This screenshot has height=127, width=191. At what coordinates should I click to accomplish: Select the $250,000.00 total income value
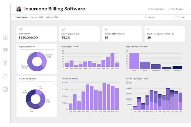point(28,37)
